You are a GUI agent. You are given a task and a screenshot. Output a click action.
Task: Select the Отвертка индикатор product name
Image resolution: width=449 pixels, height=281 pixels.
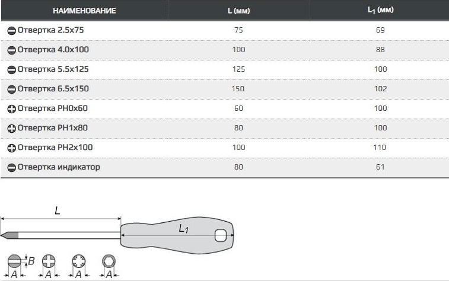point(59,167)
